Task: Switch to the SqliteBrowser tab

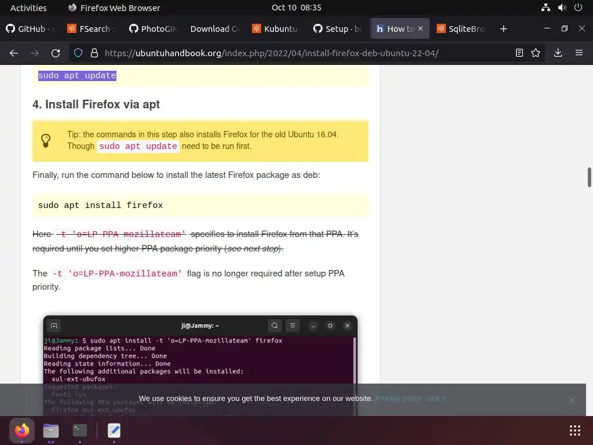Action: (460, 29)
